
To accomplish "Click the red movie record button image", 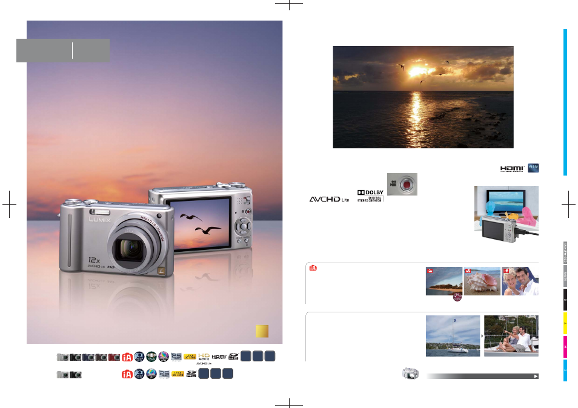I will [402, 184].
